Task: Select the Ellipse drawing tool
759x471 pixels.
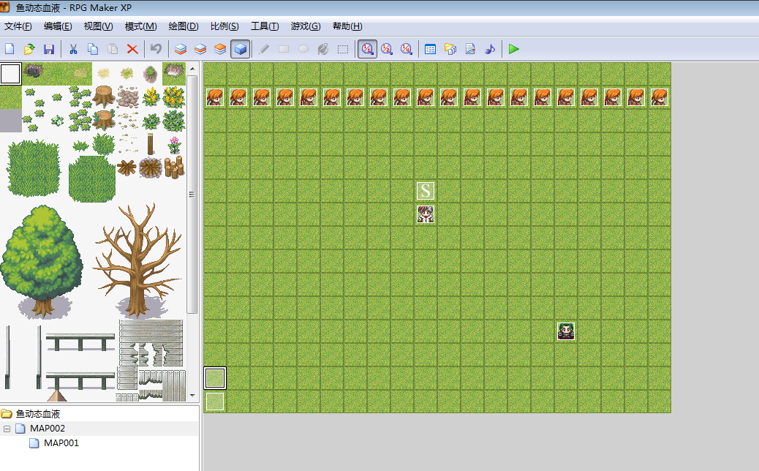Action: (303, 49)
